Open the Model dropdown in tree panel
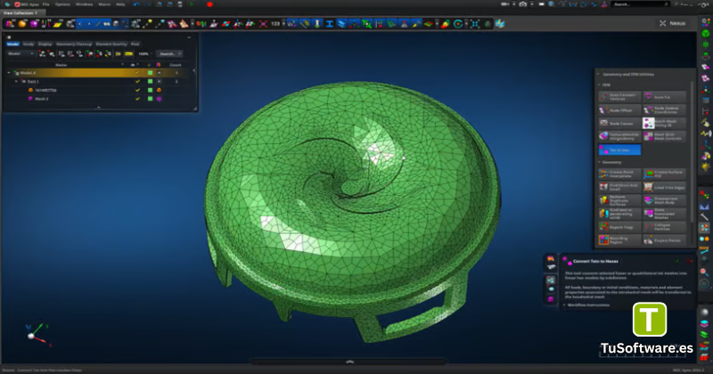 point(20,53)
